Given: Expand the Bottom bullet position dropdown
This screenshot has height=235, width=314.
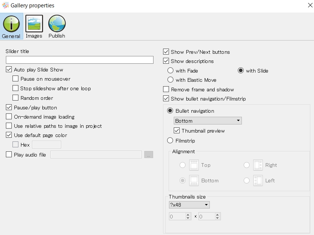Looking at the screenshot, I should (x=208, y=121).
